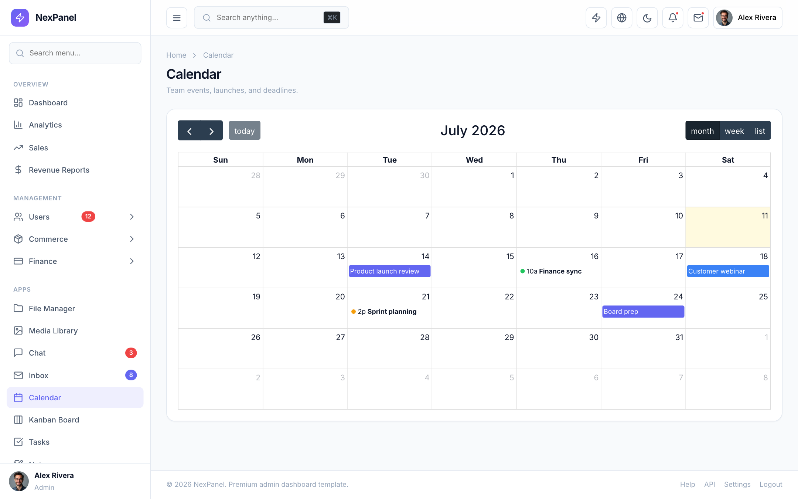Click the Settings footer link
The image size is (798, 499).
pyautogui.click(x=737, y=484)
